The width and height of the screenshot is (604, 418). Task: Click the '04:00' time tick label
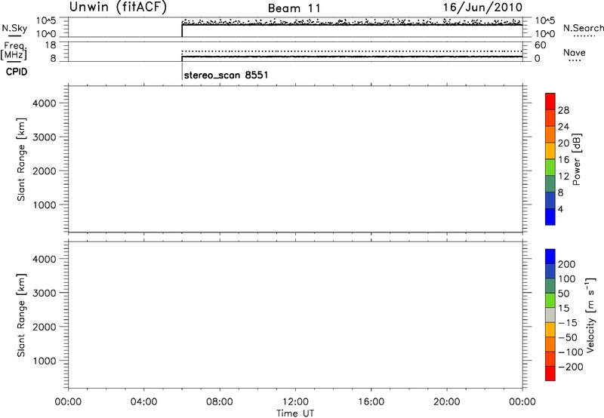pos(143,402)
